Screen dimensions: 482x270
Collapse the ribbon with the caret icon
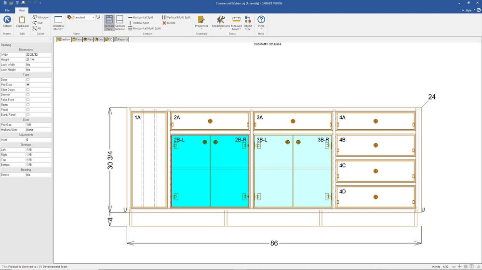[x=463, y=11]
